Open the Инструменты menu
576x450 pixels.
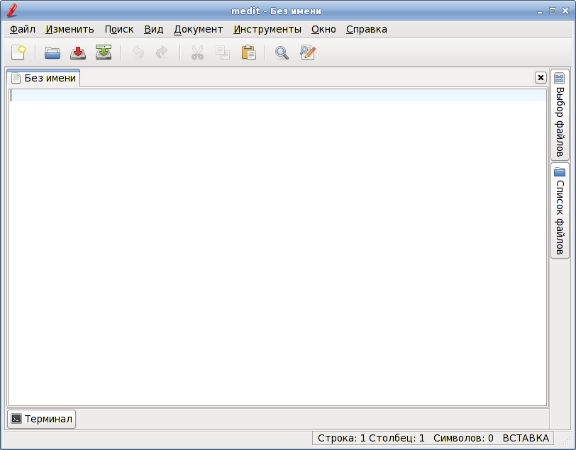[267, 29]
